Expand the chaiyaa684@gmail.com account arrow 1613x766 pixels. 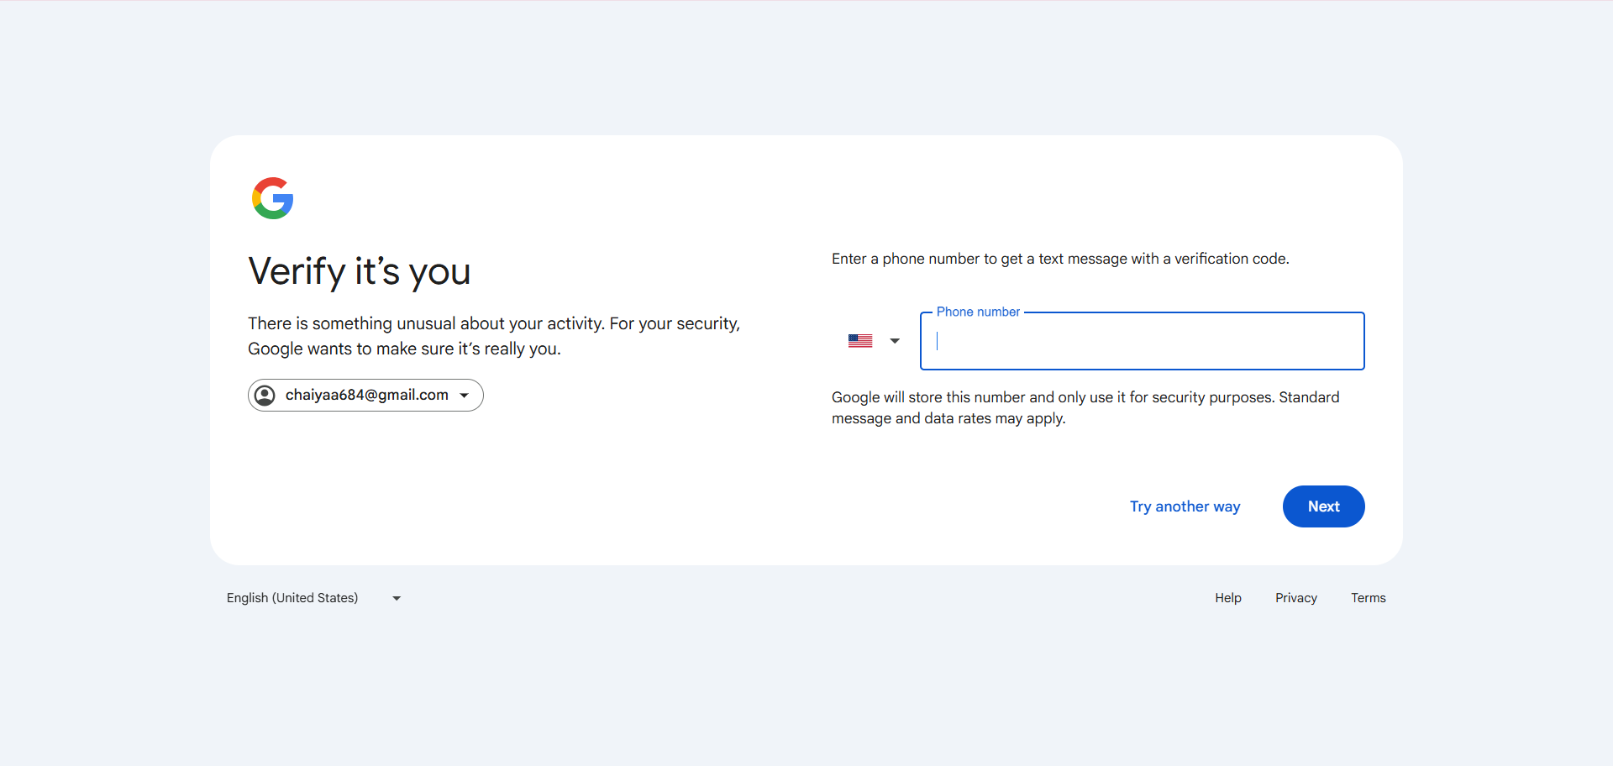(x=465, y=396)
